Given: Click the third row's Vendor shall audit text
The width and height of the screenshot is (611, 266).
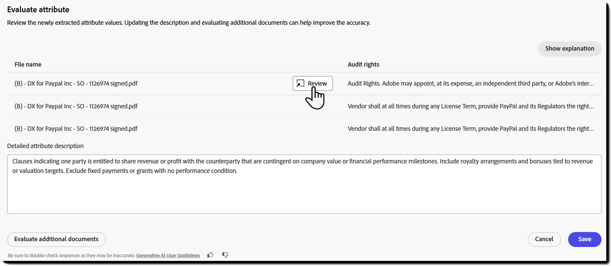Looking at the screenshot, I should point(470,129).
